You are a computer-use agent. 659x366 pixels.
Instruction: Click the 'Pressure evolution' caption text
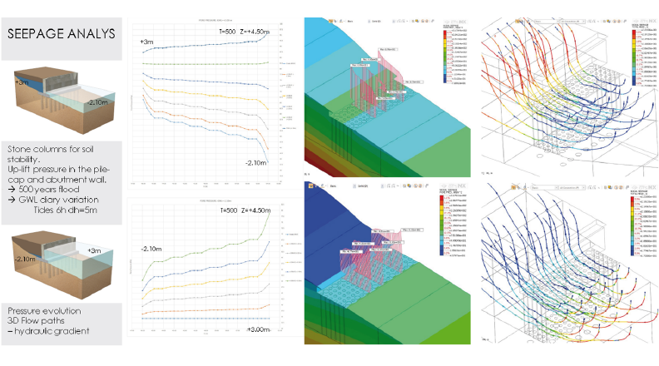[47, 310]
